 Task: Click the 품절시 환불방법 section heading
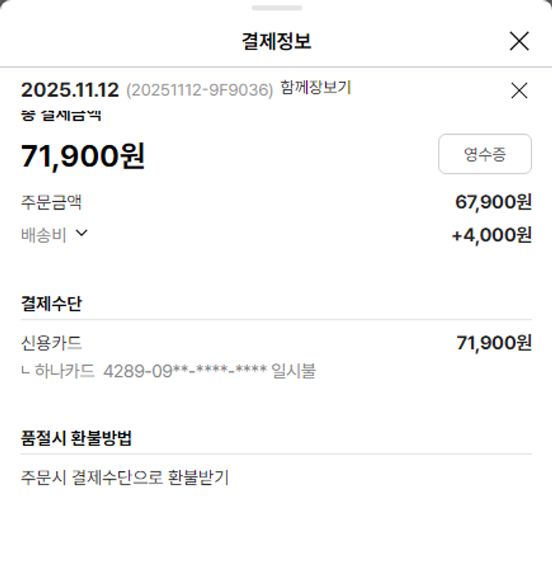(77, 438)
